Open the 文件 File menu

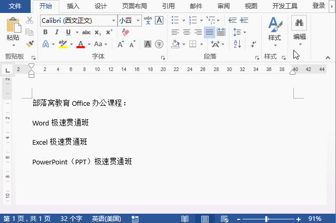15,6
